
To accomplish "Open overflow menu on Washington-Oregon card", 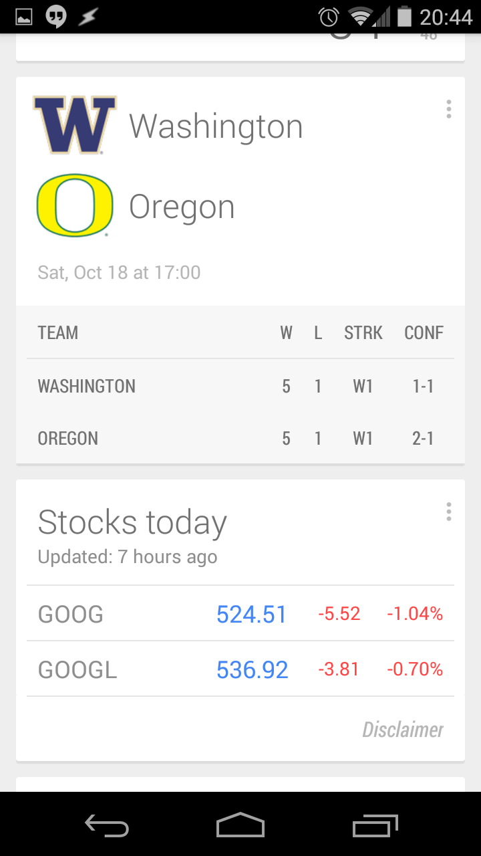I will (x=448, y=110).
